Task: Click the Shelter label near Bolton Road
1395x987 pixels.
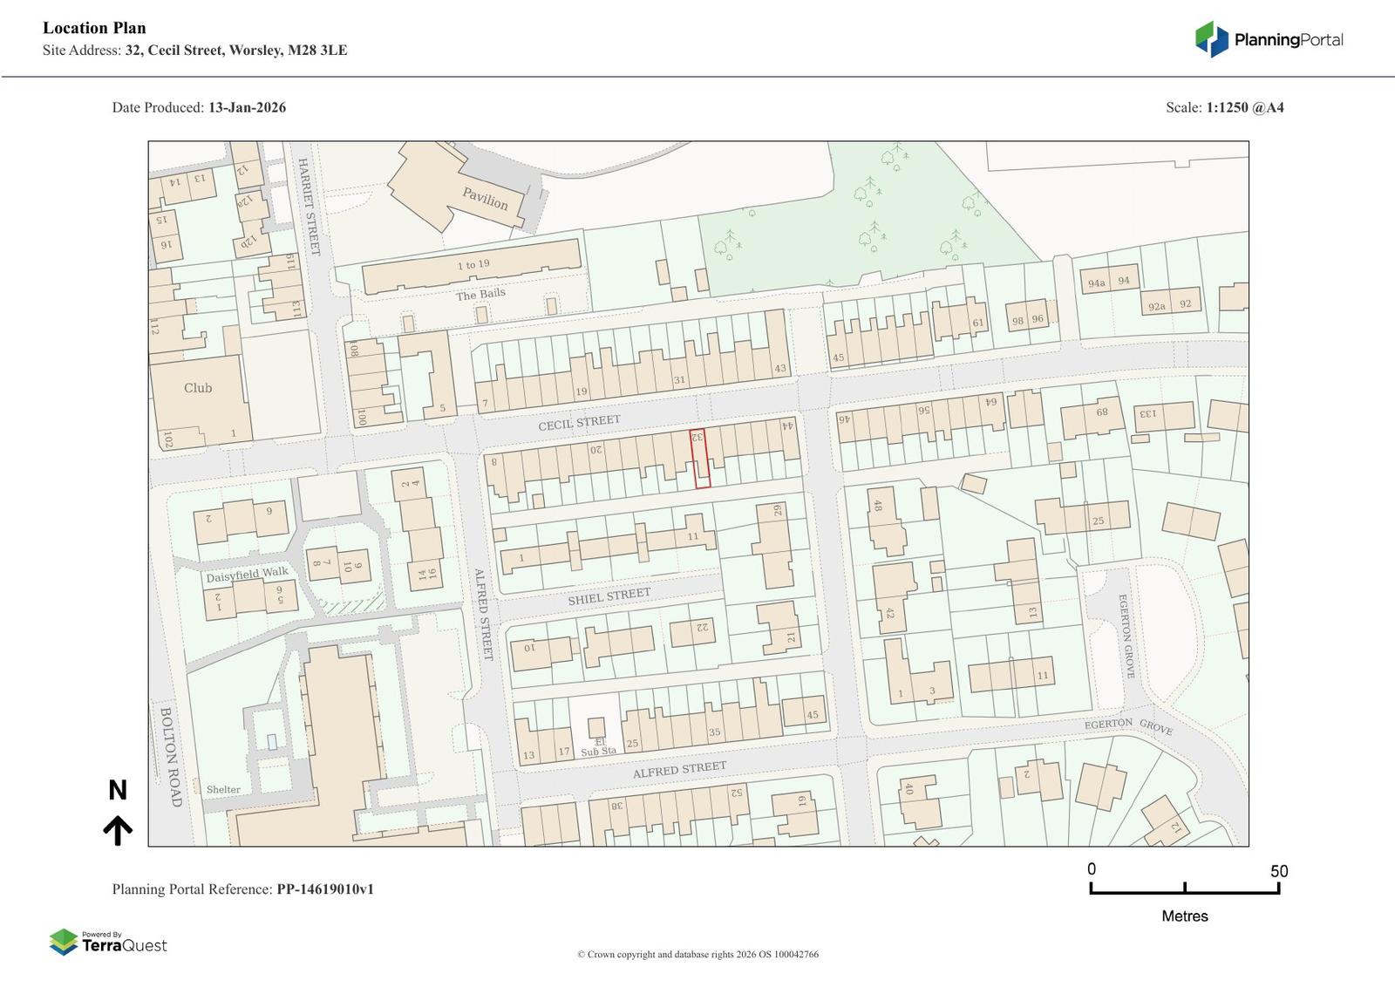Action: point(223,790)
